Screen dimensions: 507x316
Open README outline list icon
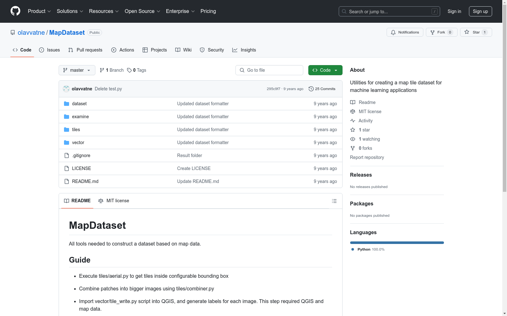(334, 201)
